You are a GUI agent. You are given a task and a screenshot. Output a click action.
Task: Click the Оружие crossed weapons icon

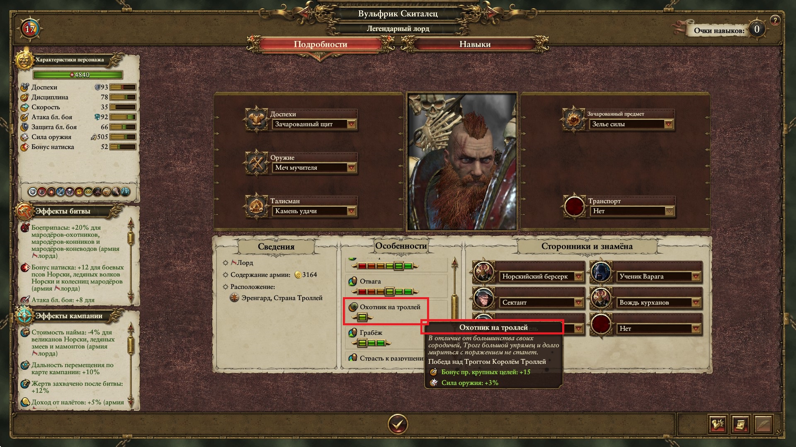pyautogui.click(x=257, y=163)
